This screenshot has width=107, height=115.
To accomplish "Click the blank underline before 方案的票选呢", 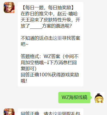I will [36, 26].
